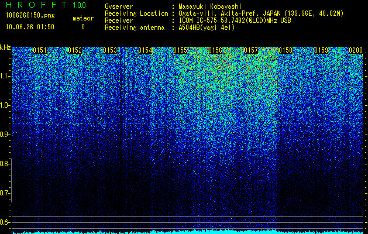Screen dimensions: 368x234
Task: Click the meteor count value
Action: 83,27
